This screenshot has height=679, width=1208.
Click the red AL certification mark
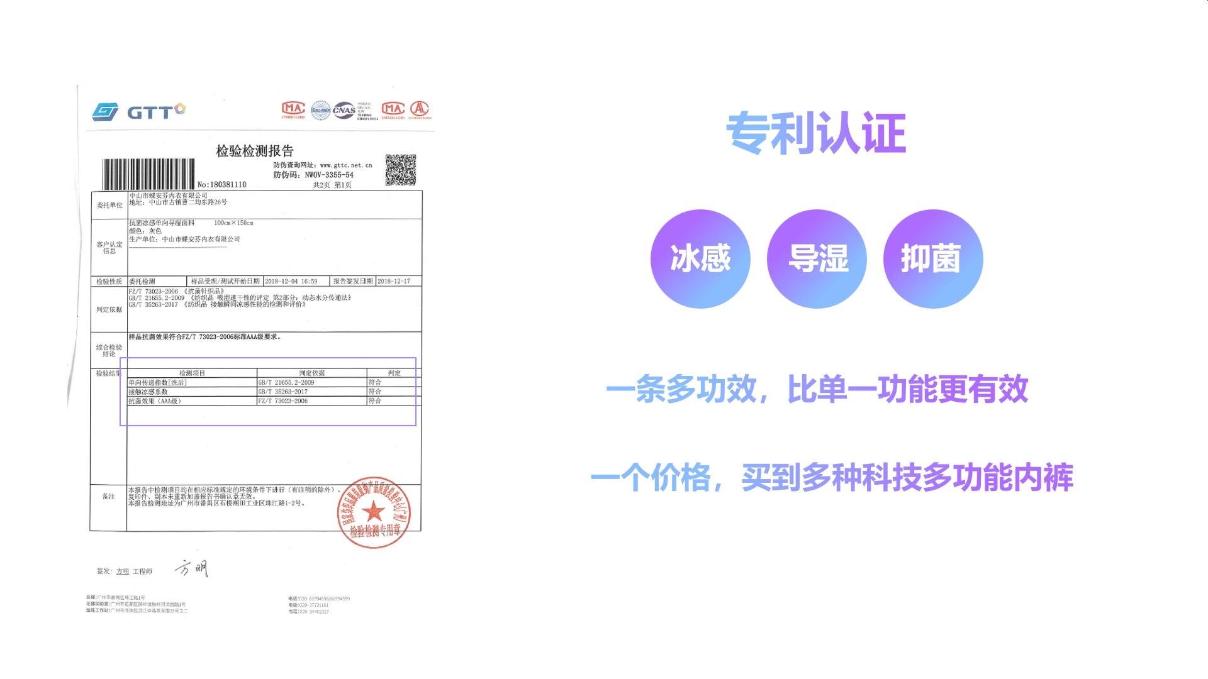420,109
